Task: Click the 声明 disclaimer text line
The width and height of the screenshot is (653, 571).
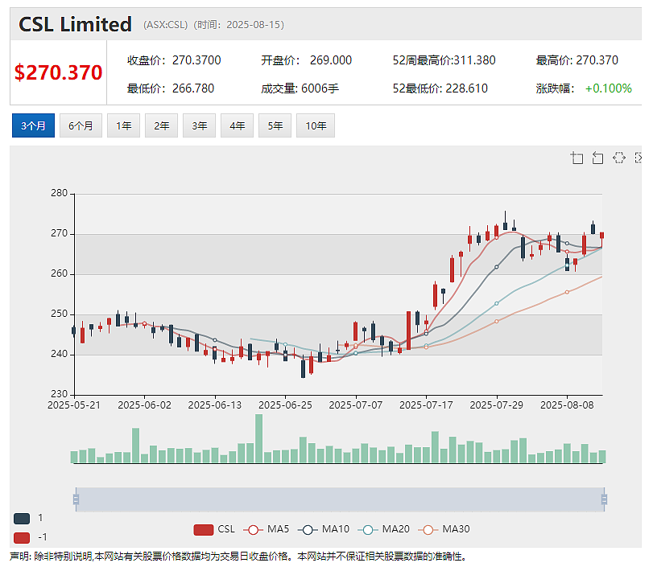Action: 238,557
